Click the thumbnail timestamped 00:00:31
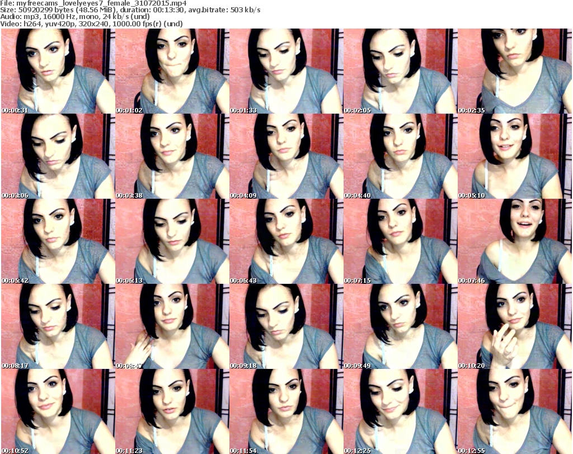 coord(58,71)
